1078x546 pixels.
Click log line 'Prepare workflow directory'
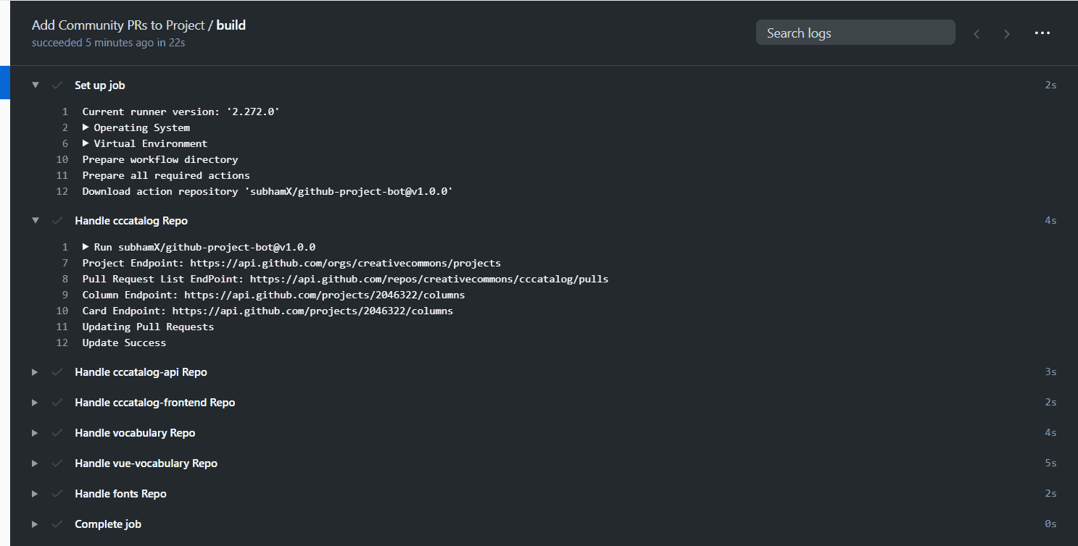(160, 159)
